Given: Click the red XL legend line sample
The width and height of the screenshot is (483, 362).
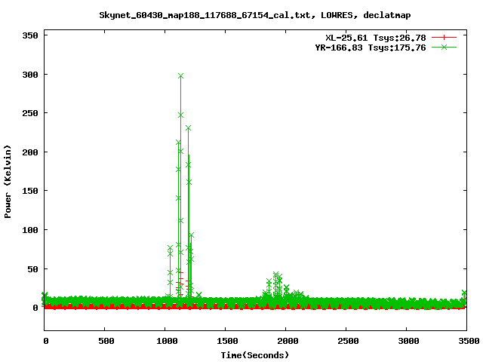Looking at the screenshot, I should click(444, 38).
